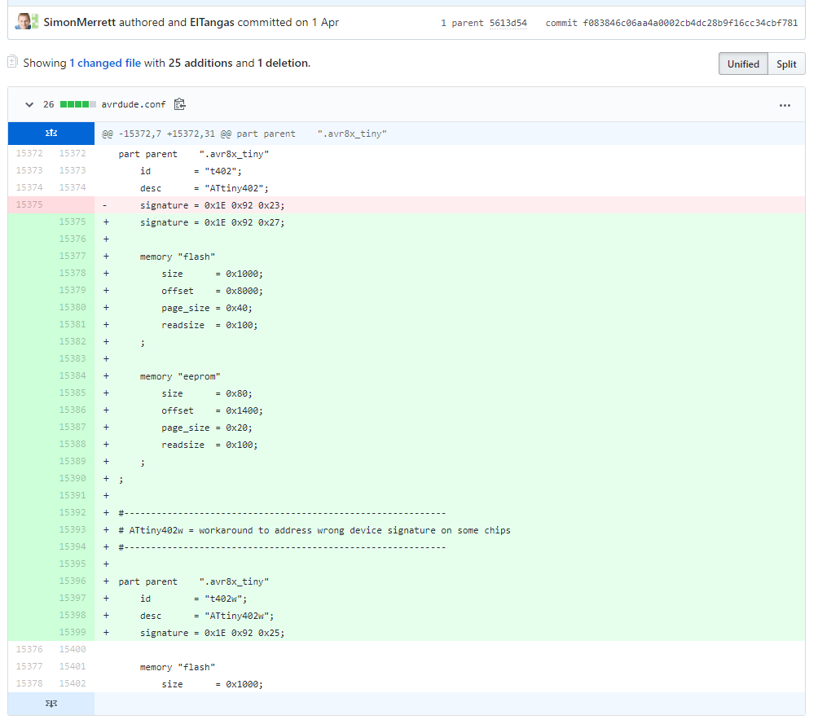Screen dimensions: 818x724
Task: Click the expand-down icon below line 15402
Action: pyautogui.click(x=51, y=704)
